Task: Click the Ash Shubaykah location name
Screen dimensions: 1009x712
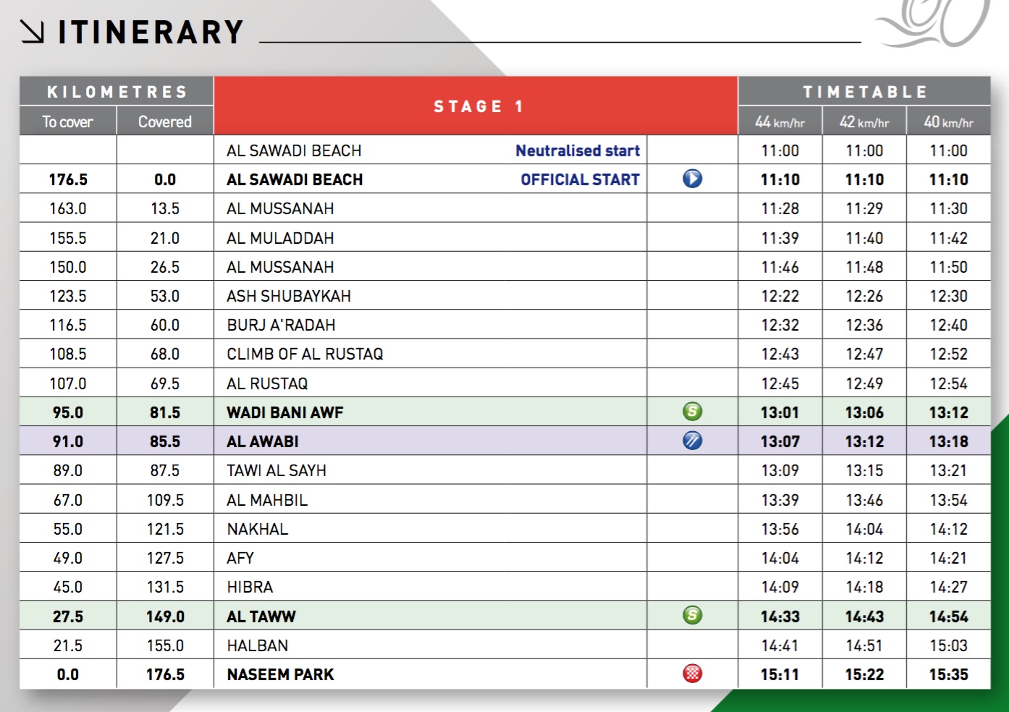Action: pos(289,296)
